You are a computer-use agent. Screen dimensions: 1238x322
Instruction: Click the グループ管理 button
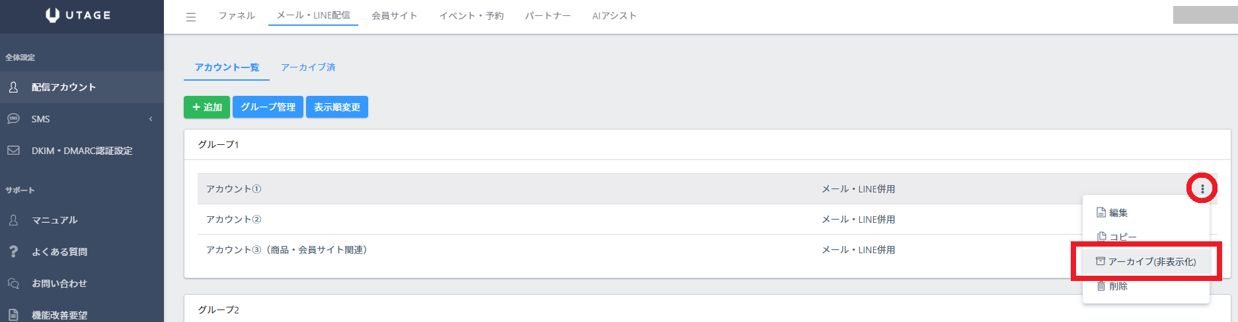pos(268,107)
